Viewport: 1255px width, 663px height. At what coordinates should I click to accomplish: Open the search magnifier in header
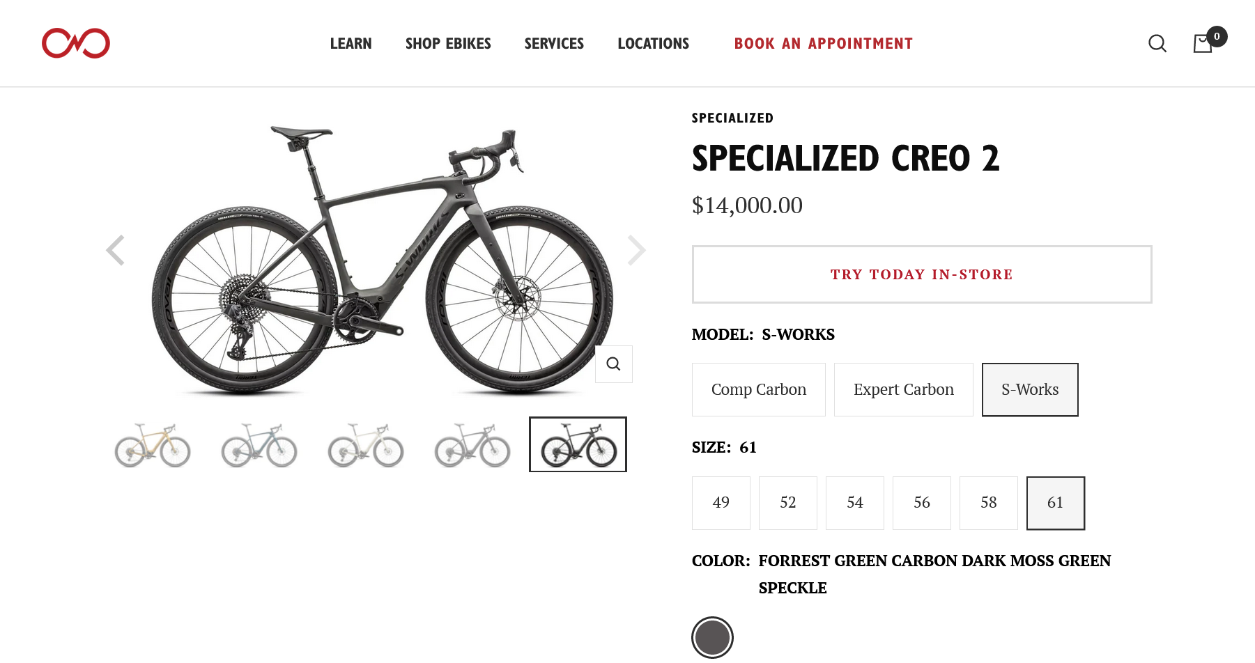click(x=1157, y=43)
